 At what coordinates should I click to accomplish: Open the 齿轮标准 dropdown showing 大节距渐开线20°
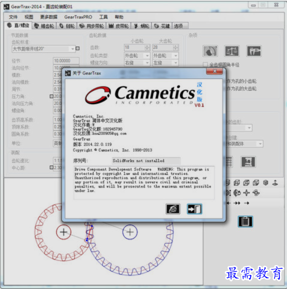pos(43,49)
